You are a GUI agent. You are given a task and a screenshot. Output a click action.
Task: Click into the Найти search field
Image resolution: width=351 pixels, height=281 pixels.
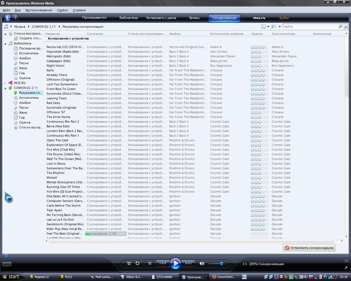point(310,27)
